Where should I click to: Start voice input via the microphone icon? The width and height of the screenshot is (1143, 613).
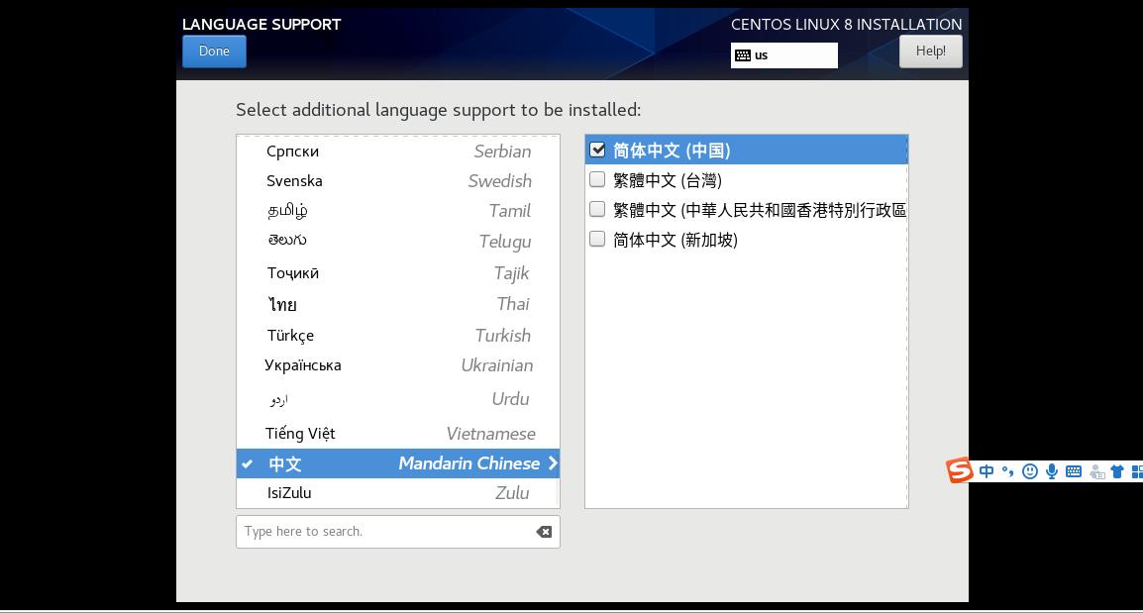click(1052, 471)
